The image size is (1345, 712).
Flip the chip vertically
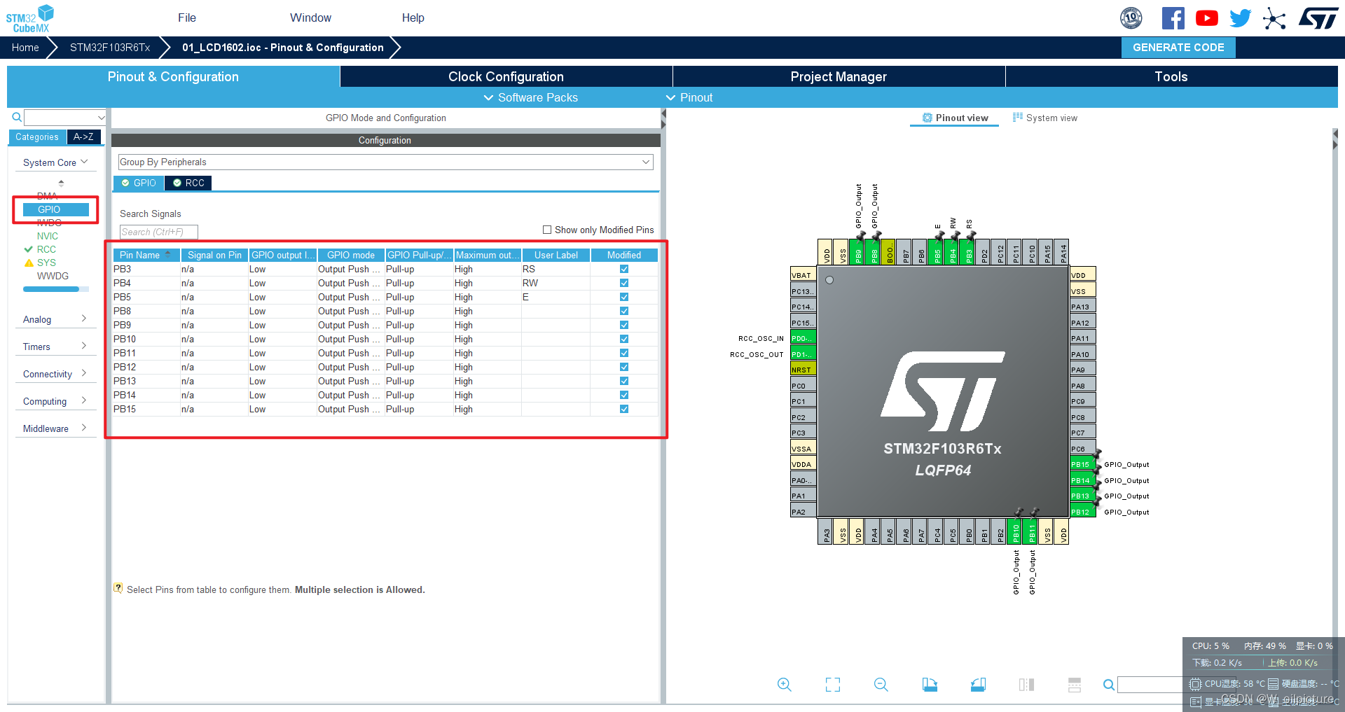tap(1075, 685)
